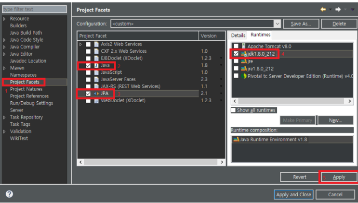Click the Save As button

point(301,24)
